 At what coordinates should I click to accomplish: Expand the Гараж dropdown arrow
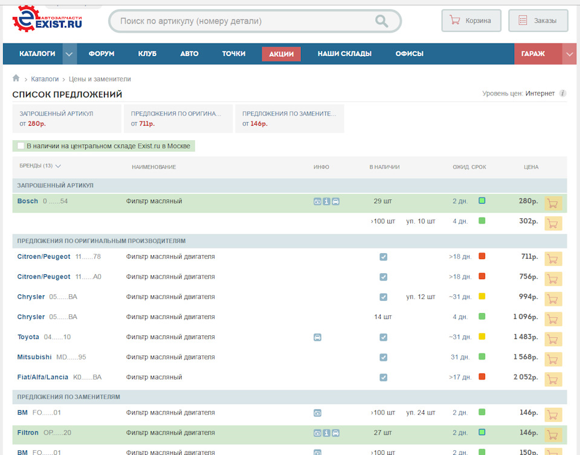[570, 54]
